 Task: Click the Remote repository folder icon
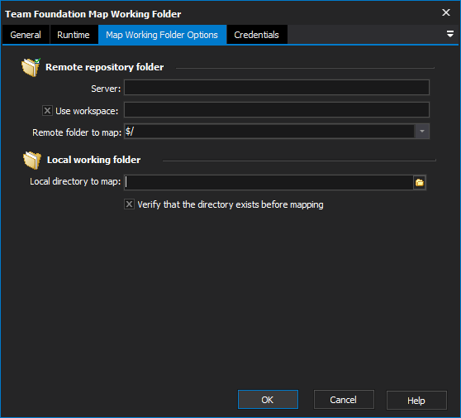[31, 67]
